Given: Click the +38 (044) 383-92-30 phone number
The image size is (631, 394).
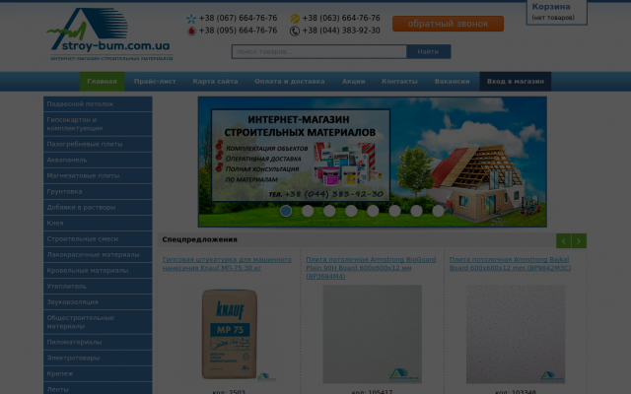Looking at the screenshot, I should [x=341, y=31].
